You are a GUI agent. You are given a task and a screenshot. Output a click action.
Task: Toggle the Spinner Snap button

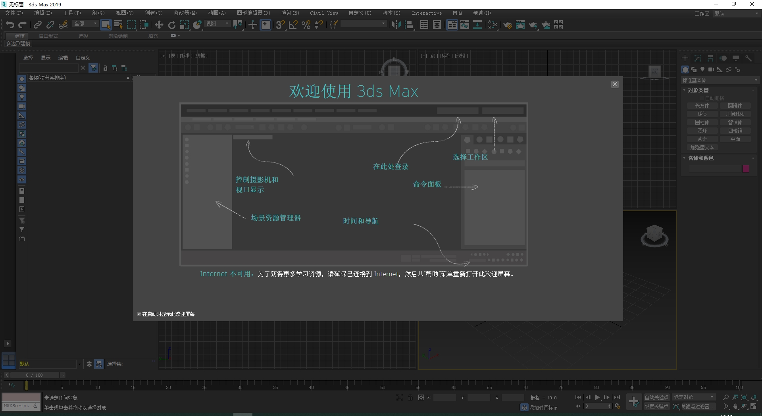point(318,25)
